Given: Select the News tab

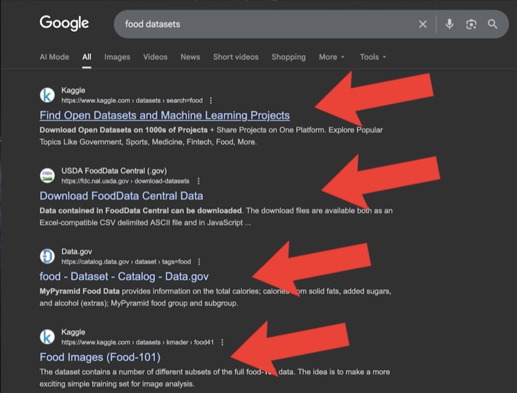Looking at the screenshot, I should pos(190,57).
